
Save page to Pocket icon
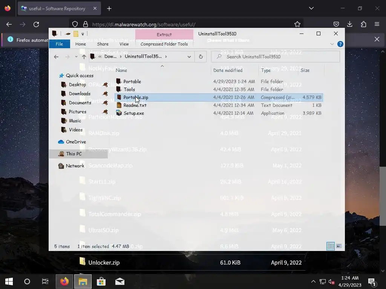tap(336, 24)
